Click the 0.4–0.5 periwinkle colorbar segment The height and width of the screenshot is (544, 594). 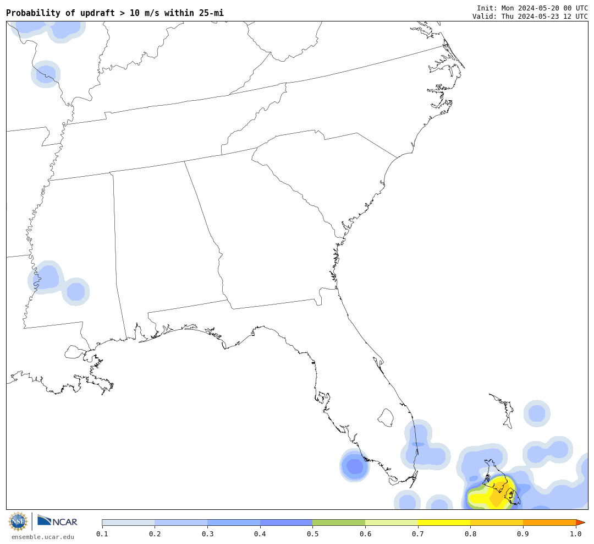tap(287, 523)
